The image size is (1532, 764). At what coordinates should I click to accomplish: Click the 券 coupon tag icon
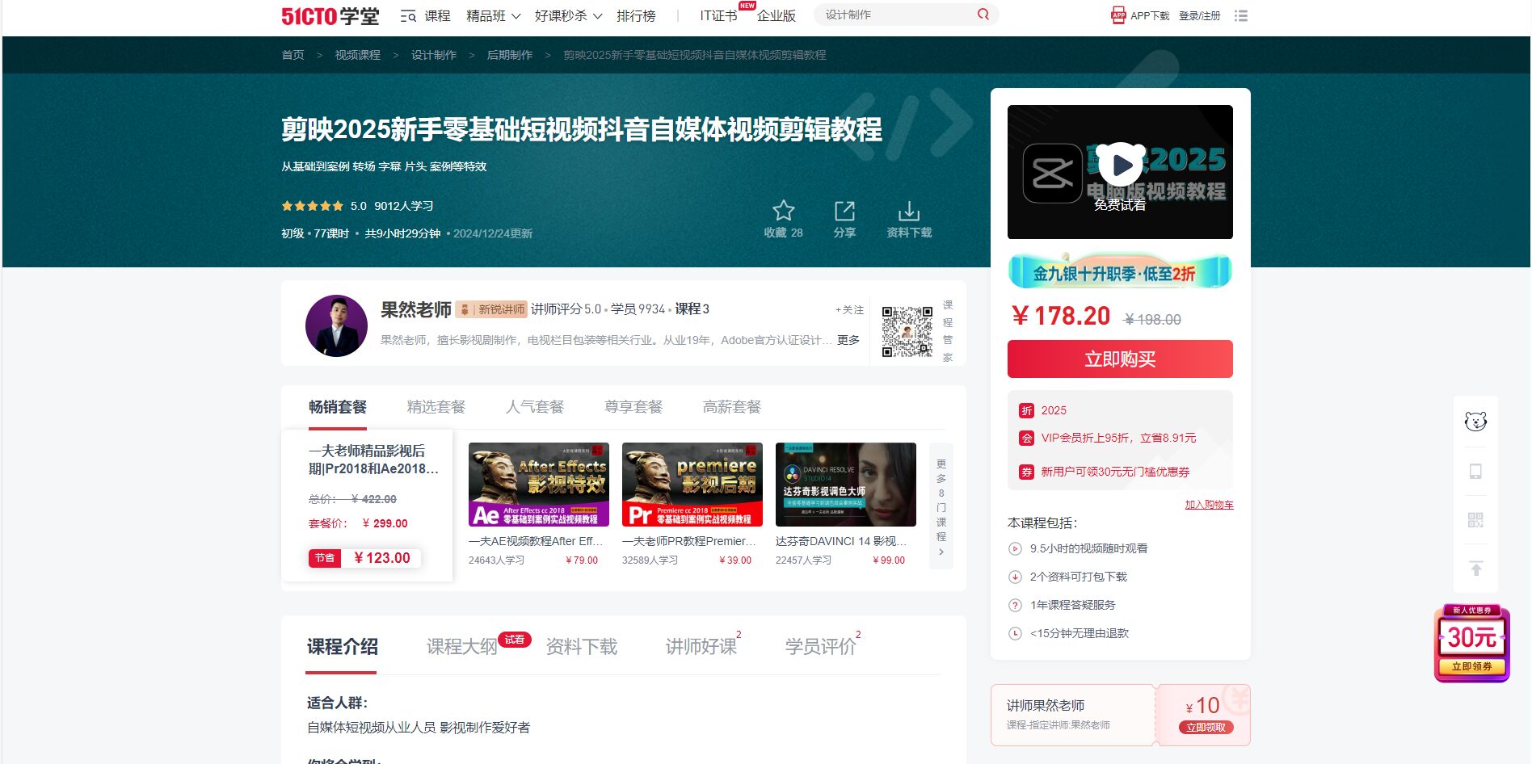pos(1026,472)
